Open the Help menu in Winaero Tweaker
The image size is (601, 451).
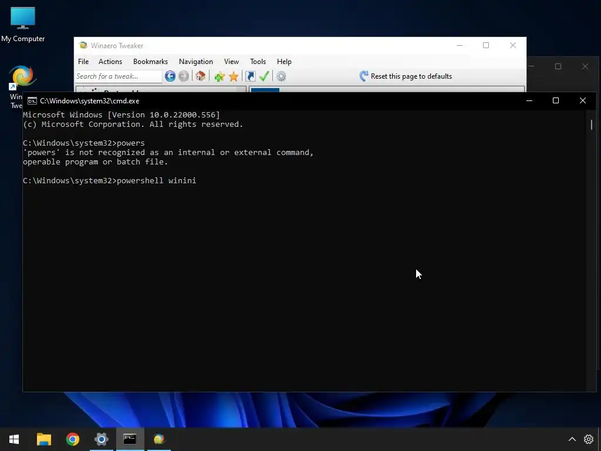coord(284,61)
